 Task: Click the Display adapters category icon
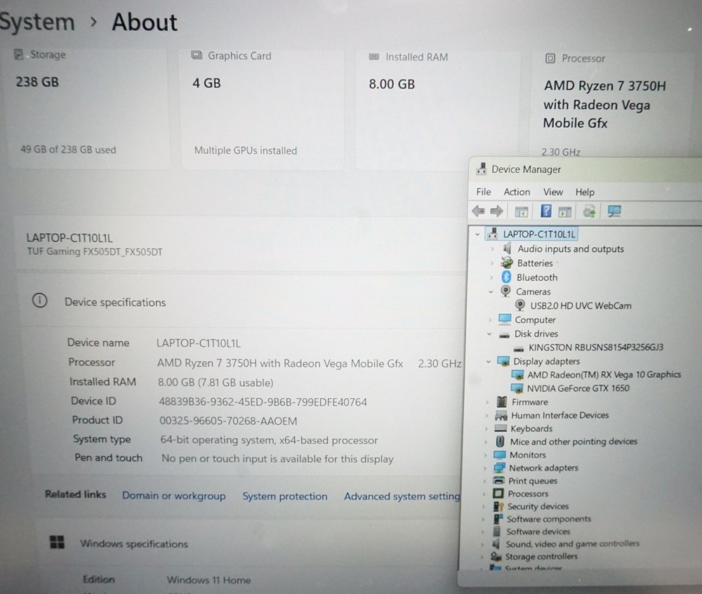coord(503,361)
